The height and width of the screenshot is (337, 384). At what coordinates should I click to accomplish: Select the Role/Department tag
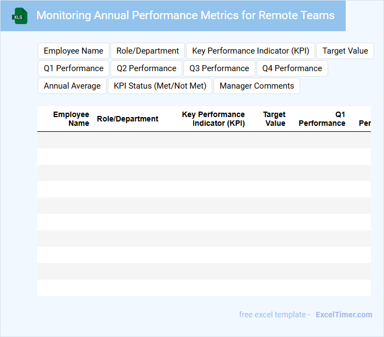148,51
